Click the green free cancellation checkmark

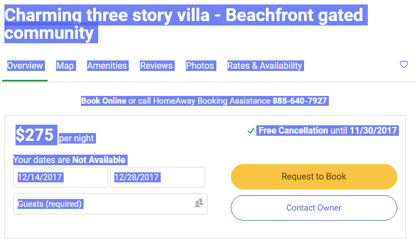coord(251,131)
